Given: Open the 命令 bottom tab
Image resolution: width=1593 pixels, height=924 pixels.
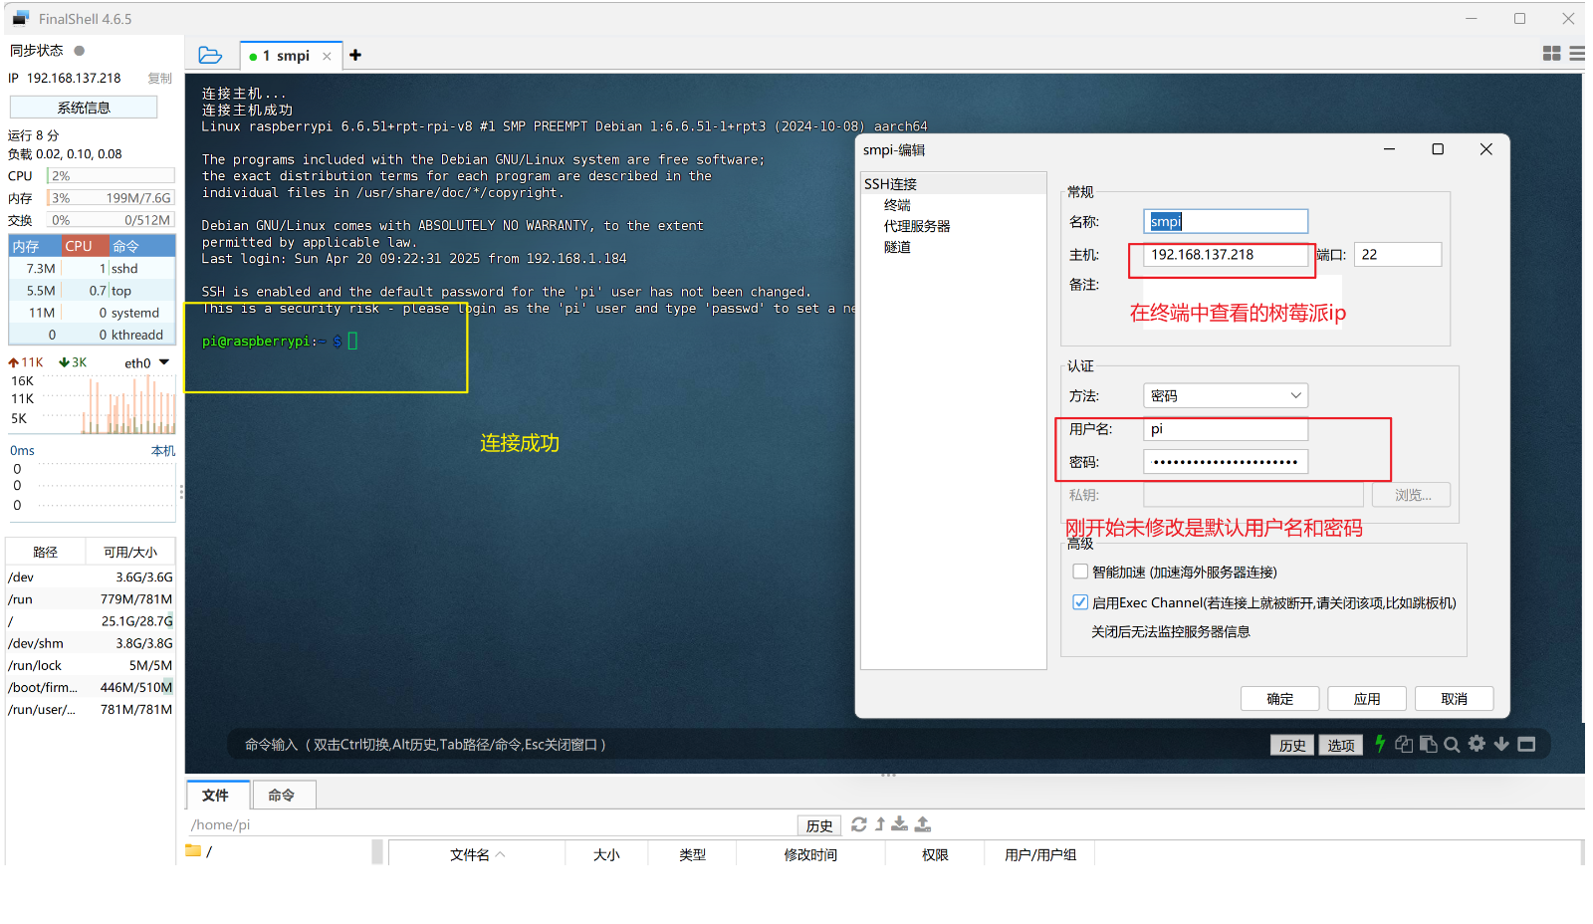Looking at the screenshot, I should (x=282, y=795).
